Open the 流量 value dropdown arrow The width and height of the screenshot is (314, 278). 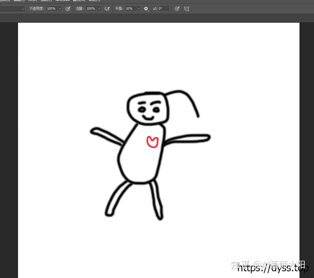99,8
